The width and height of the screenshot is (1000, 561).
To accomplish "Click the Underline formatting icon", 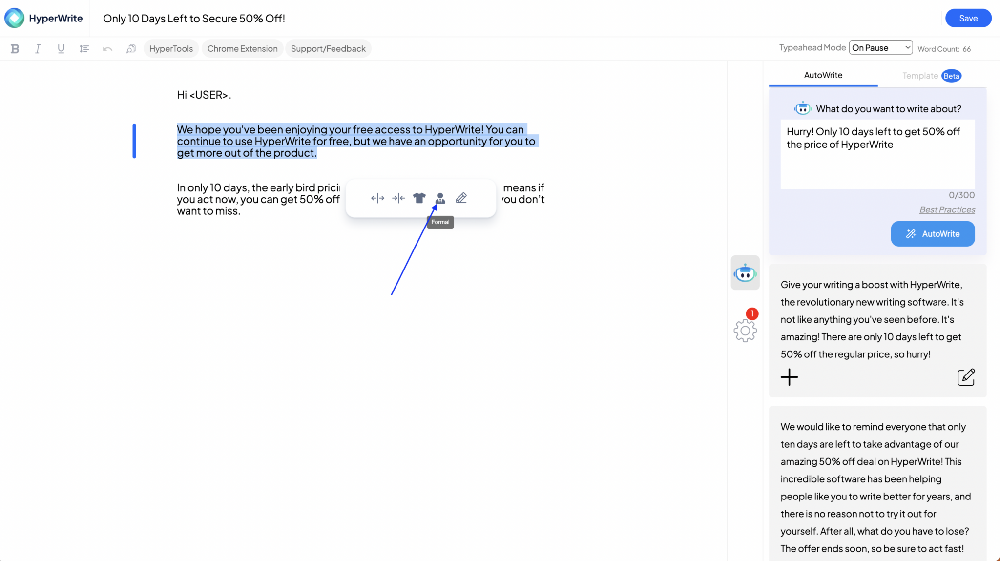I will (61, 48).
